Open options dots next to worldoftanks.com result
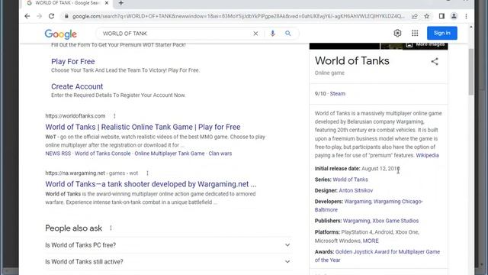Screen dimensions: 488x275 coord(114,116)
